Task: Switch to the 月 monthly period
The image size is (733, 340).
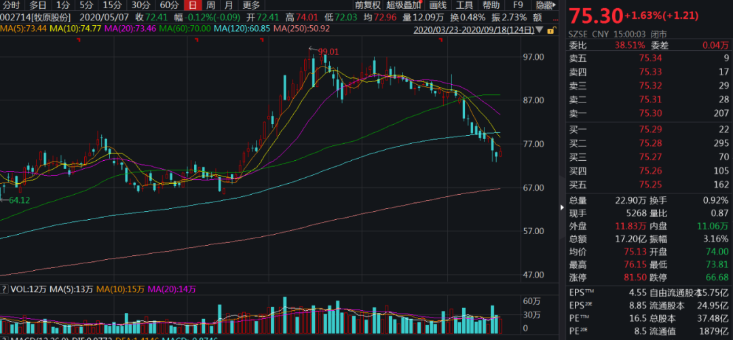Action: click(x=229, y=5)
